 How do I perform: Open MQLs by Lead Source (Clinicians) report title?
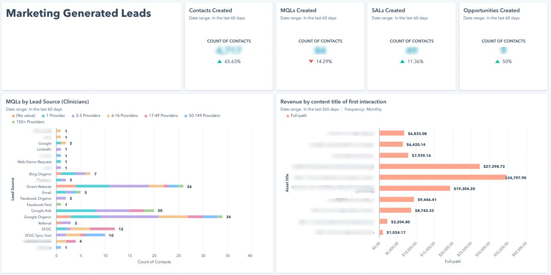click(x=47, y=102)
